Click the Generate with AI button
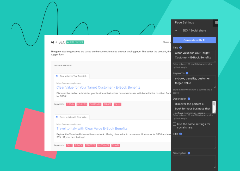Image resolution: width=240 pixels, height=171 pixels. point(194,40)
